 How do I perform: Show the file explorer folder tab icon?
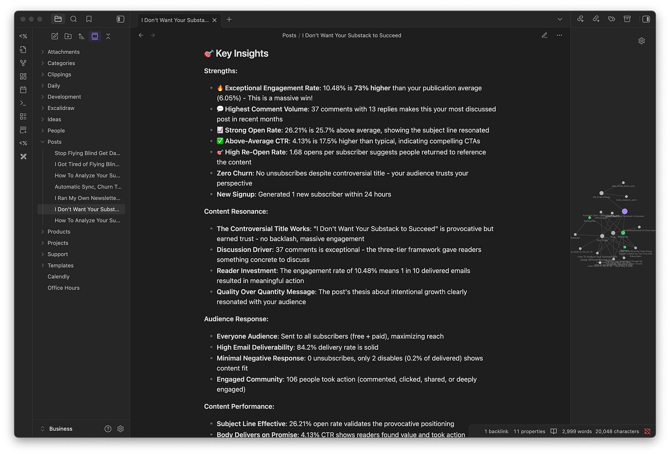tap(58, 19)
